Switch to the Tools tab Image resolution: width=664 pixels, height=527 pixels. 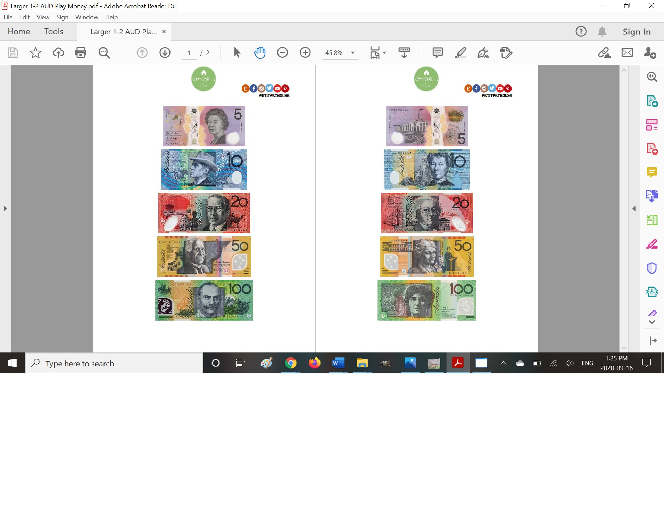(x=54, y=32)
